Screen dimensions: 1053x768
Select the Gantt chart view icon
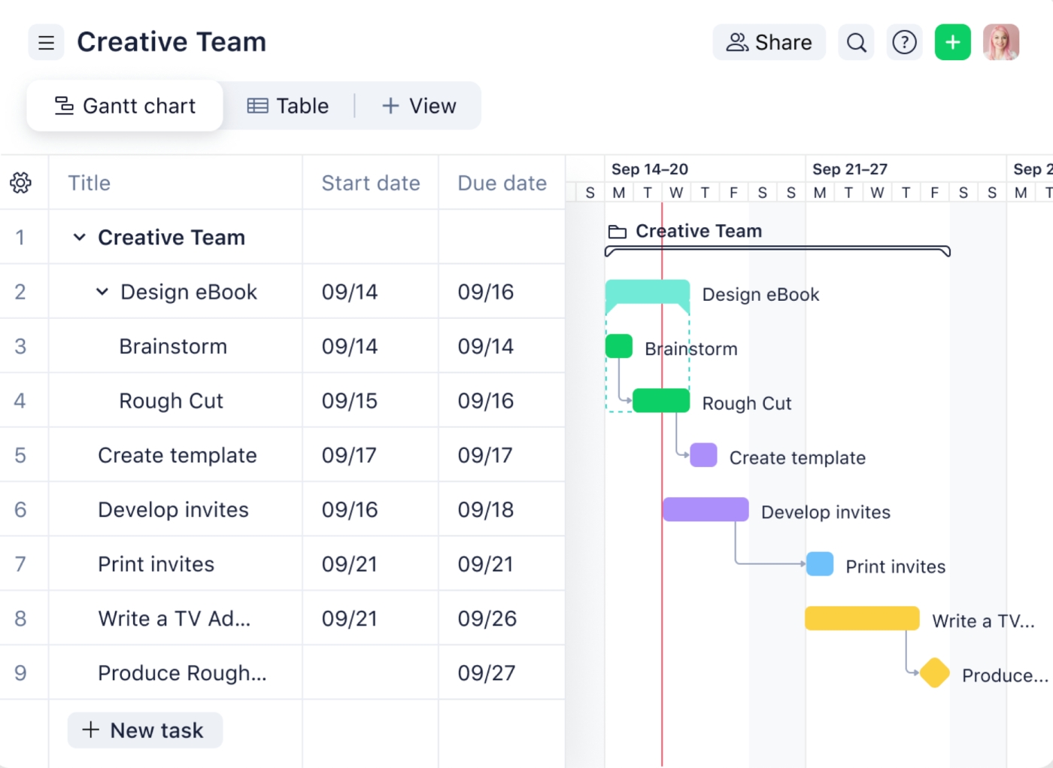point(62,105)
